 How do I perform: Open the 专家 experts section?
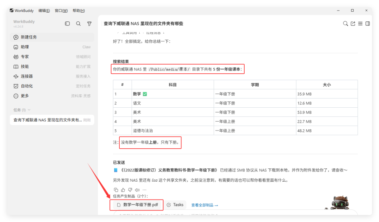[52, 56]
